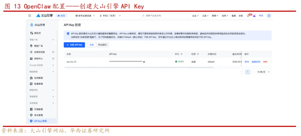This screenshot has height=136, width=301.
Task: Click the 生效中 status cell
Action: (x=179, y=61)
